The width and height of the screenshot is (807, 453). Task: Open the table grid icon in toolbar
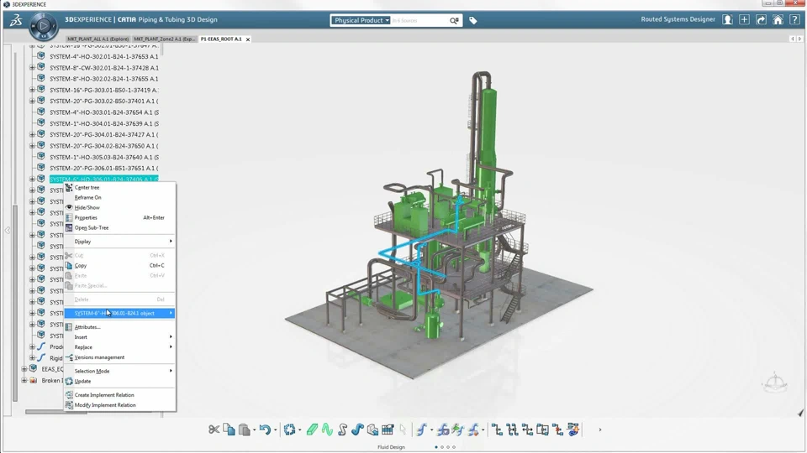(x=388, y=430)
